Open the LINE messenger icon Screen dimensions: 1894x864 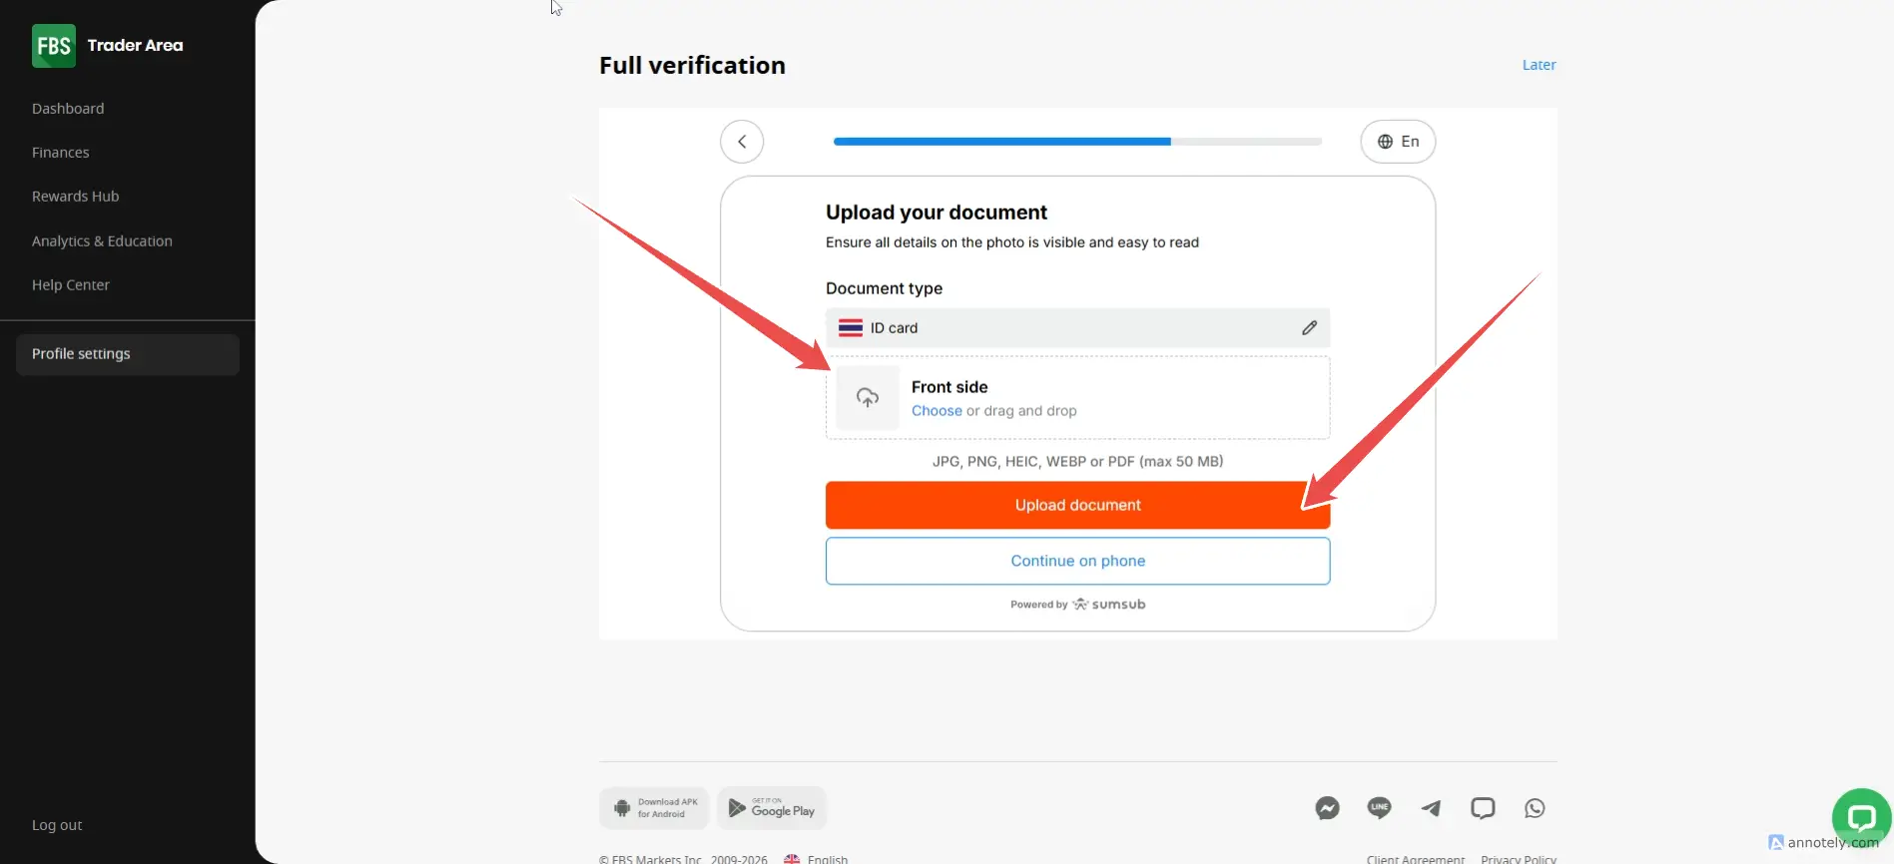pyautogui.click(x=1379, y=808)
